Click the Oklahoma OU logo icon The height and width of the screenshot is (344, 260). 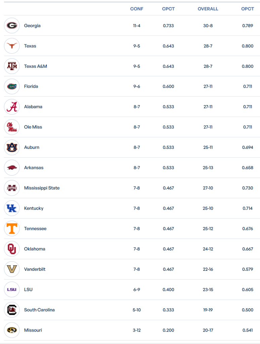(12, 249)
